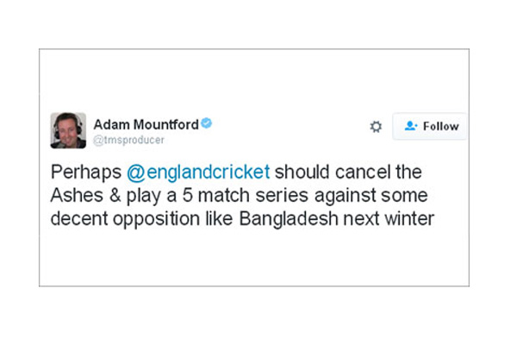Click the blank area below tweet text
Viewport: 517px width, 345px height.
[x=254, y=258]
